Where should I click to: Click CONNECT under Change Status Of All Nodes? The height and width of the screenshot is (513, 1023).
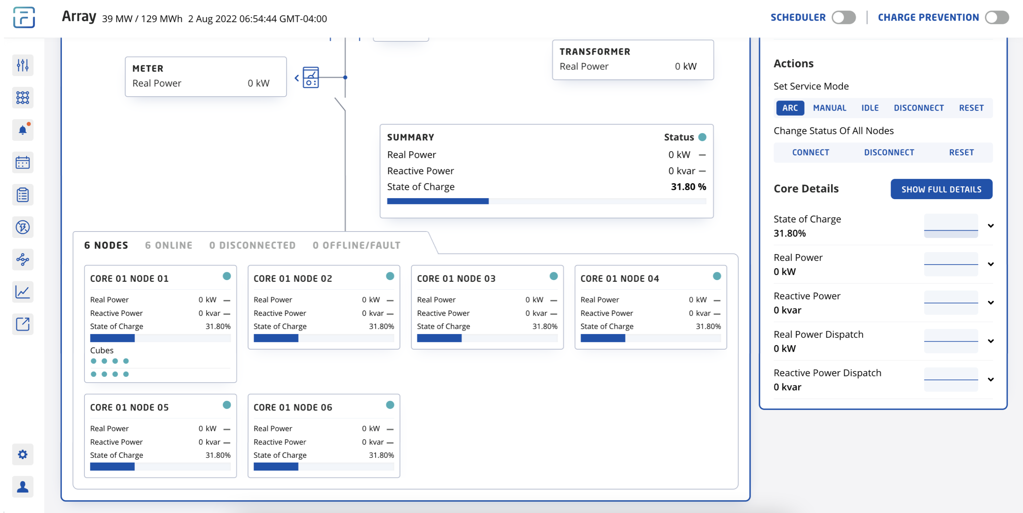[x=810, y=152]
